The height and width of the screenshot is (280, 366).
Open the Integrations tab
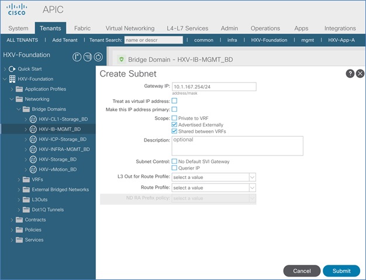tap(340, 28)
